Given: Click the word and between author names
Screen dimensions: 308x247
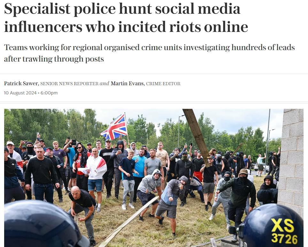Looking at the screenshot, I should click(x=104, y=84).
